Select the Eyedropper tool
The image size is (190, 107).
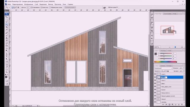7,67
